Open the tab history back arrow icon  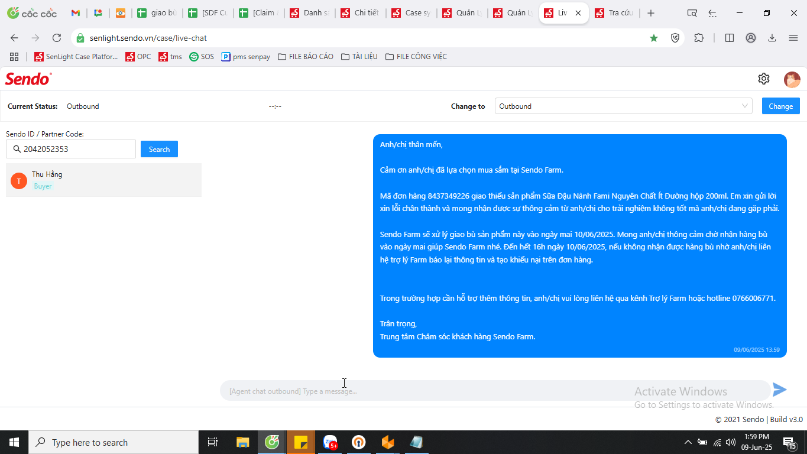(x=712, y=13)
